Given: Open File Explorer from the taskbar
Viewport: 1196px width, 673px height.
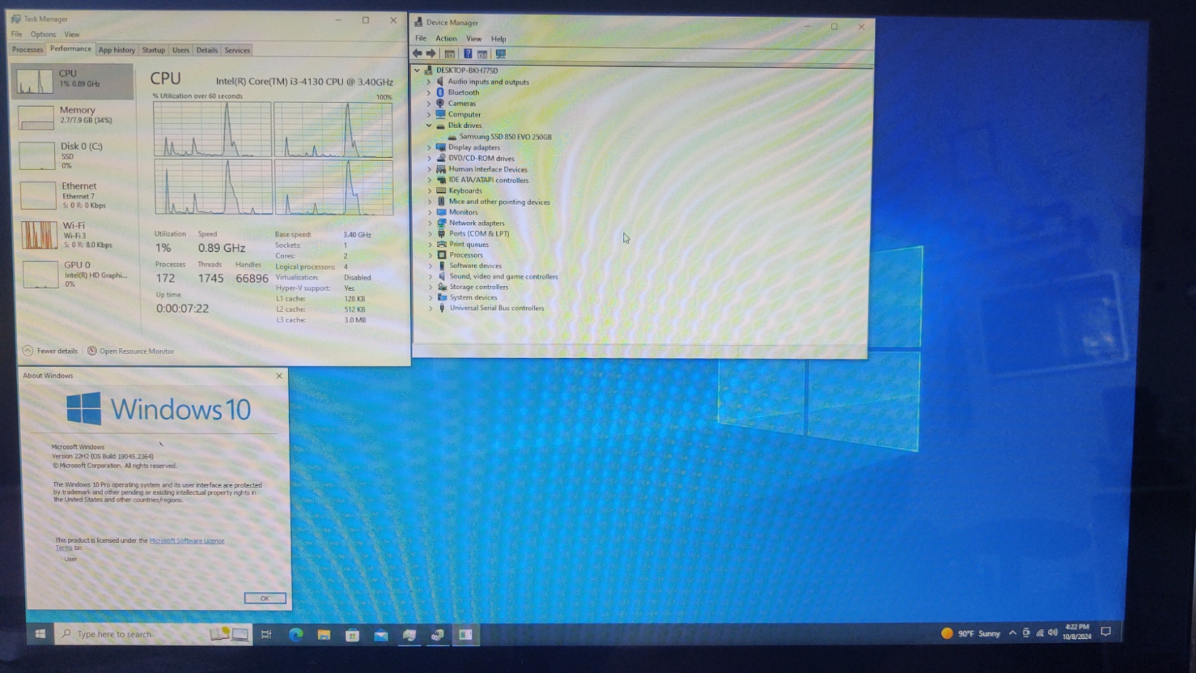Looking at the screenshot, I should click(x=324, y=635).
